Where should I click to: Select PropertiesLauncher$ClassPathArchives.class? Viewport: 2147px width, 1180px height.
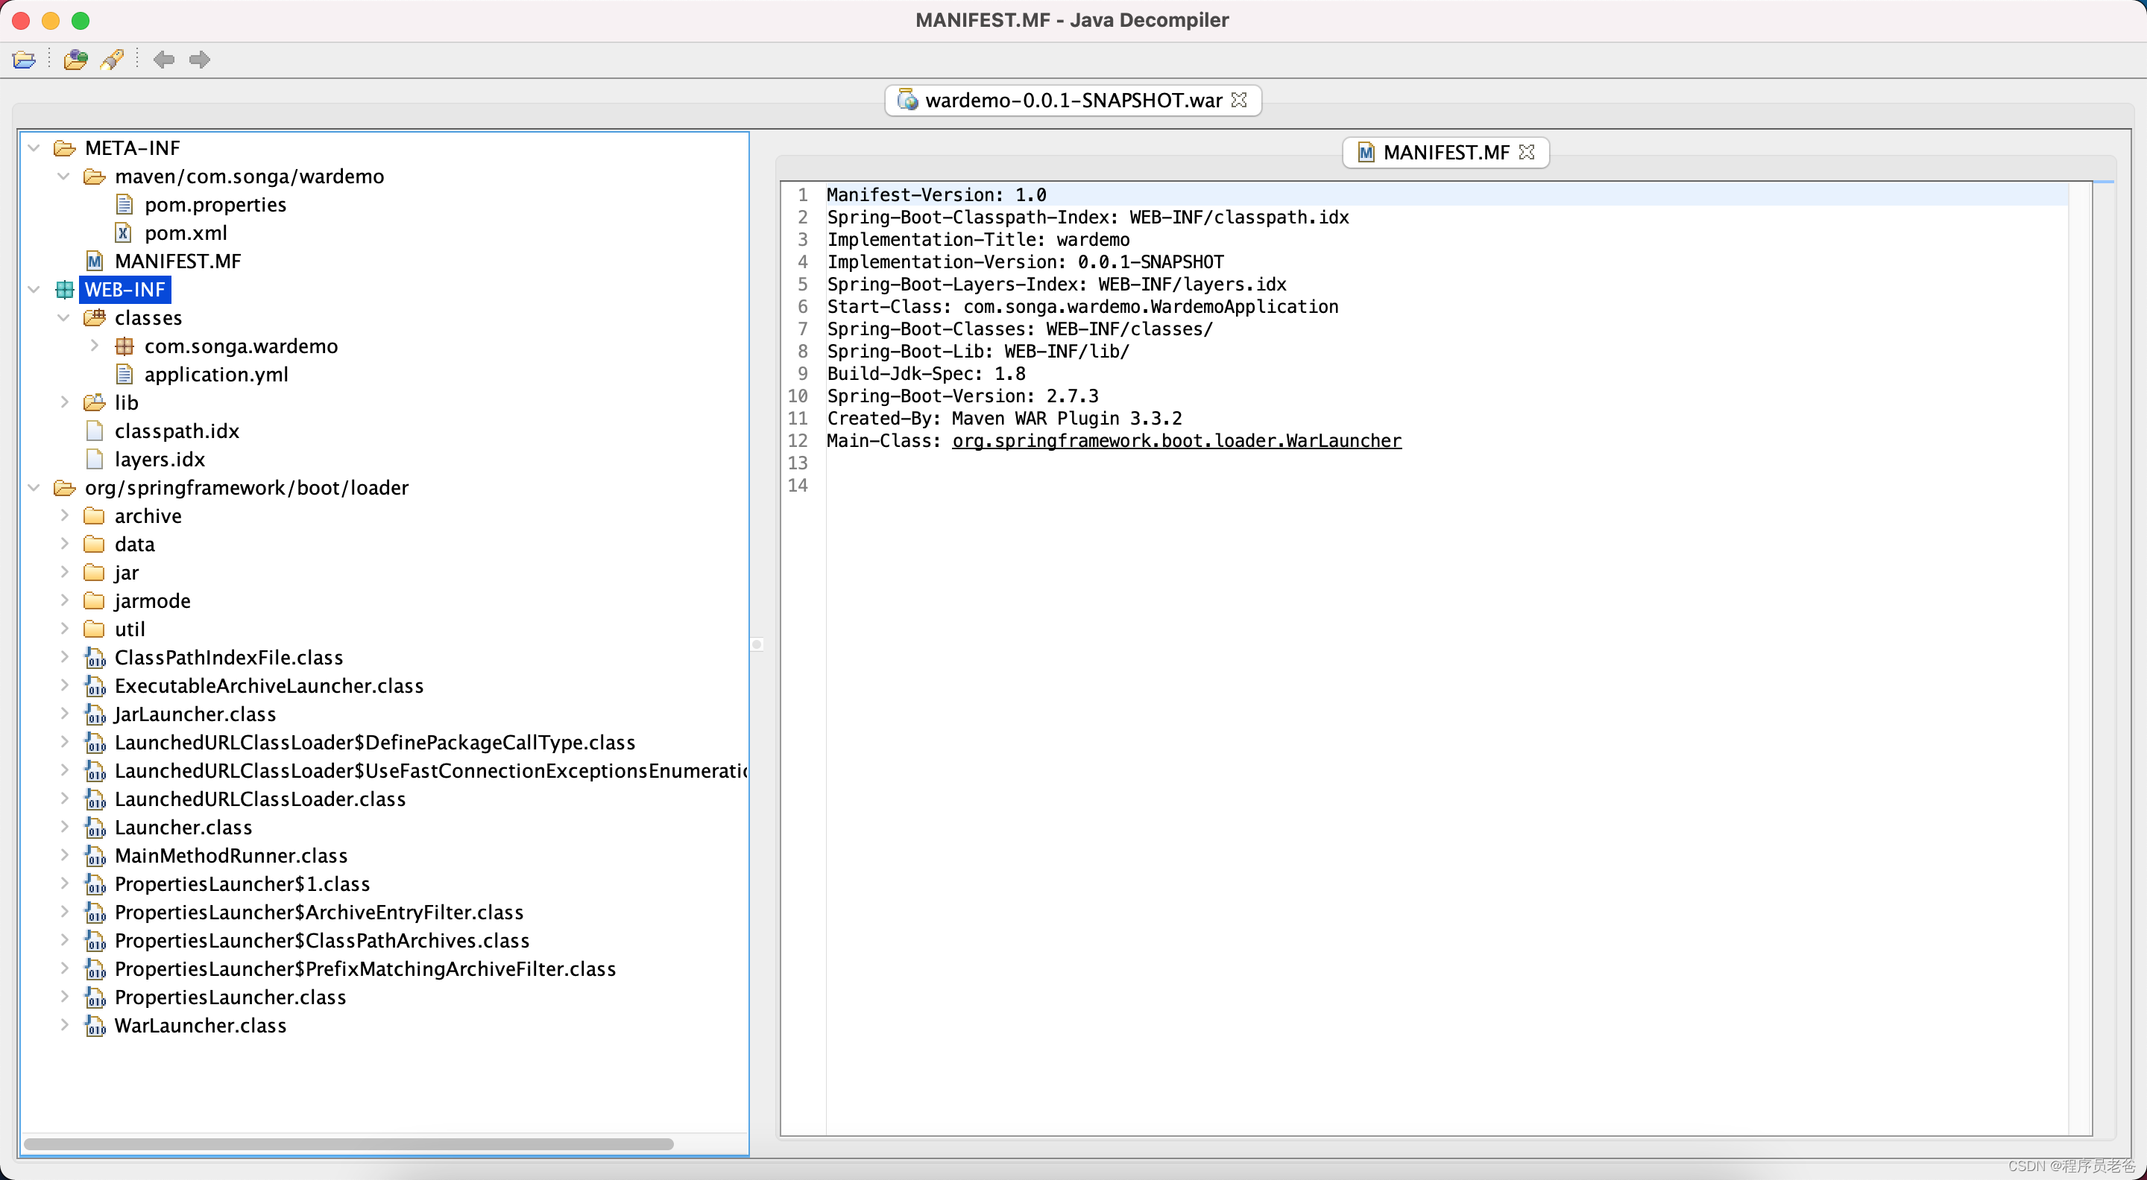coord(322,941)
